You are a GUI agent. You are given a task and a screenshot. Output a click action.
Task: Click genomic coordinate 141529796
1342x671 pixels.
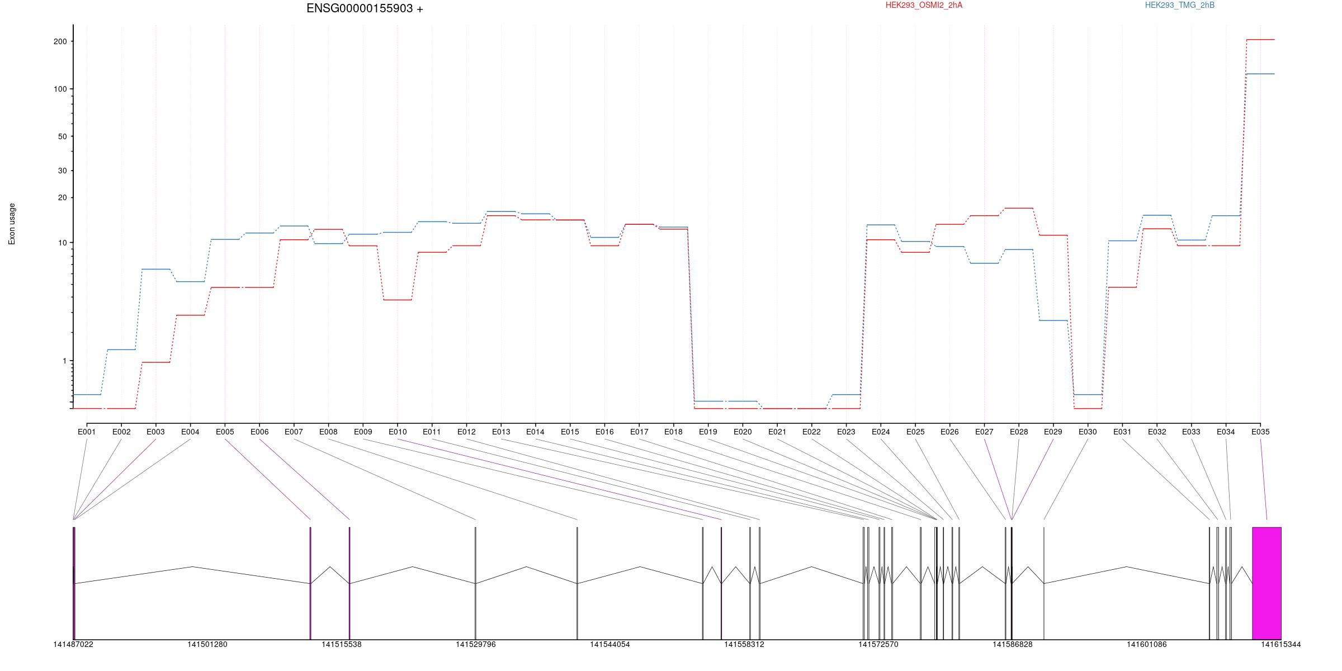[476, 644]
